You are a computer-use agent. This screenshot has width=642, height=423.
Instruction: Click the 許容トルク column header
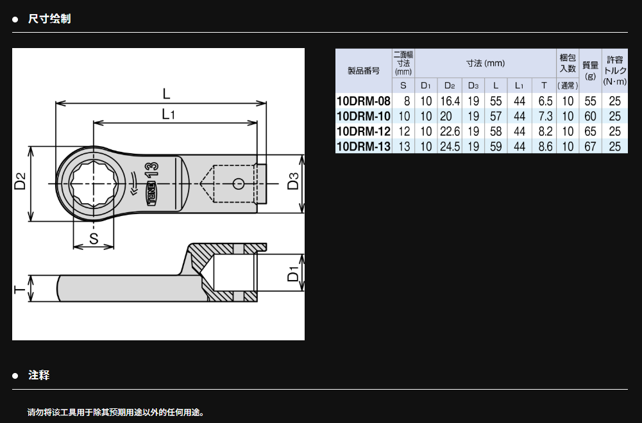click(615, 70)
